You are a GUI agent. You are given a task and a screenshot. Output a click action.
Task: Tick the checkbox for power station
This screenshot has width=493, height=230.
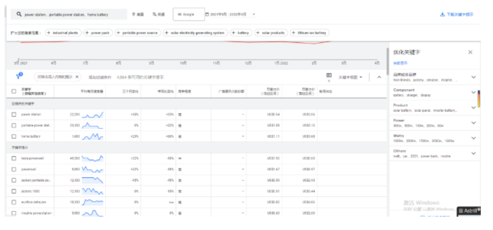[14, 114]
